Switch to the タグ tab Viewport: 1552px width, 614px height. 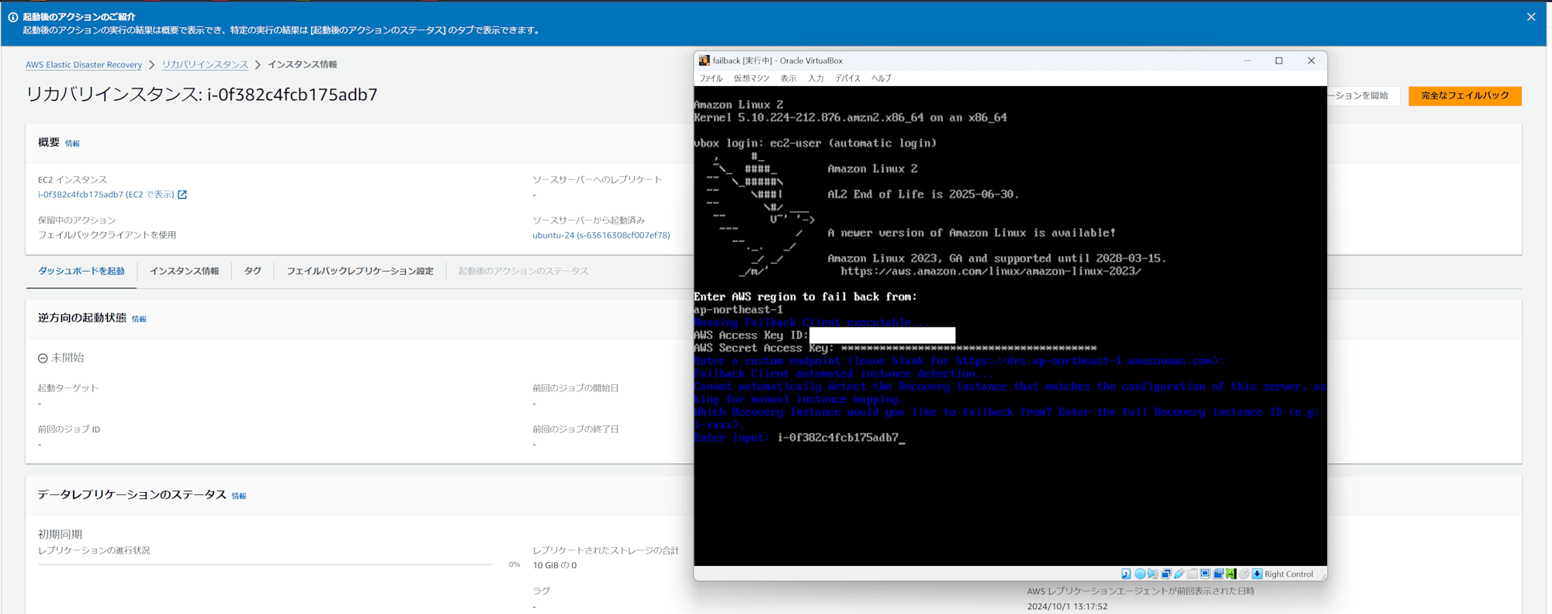tap(252, 271)
